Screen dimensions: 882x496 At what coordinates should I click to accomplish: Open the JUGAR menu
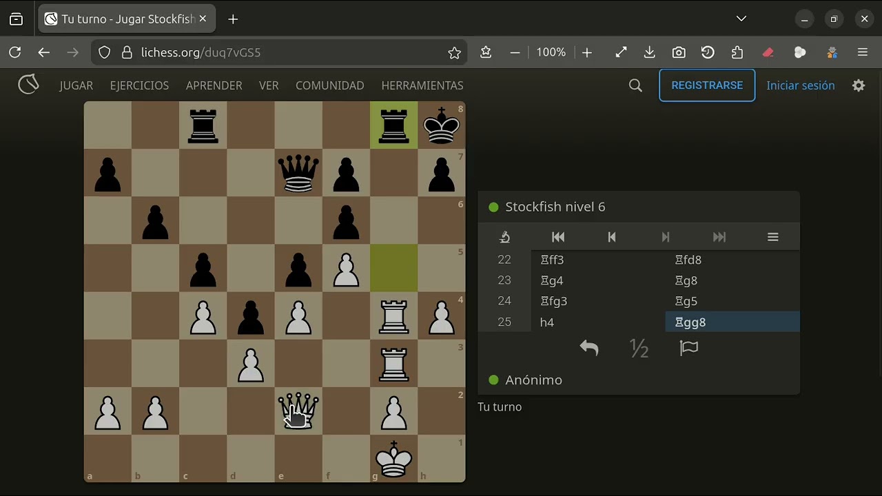pyautogui.click(x=76, y=85)
